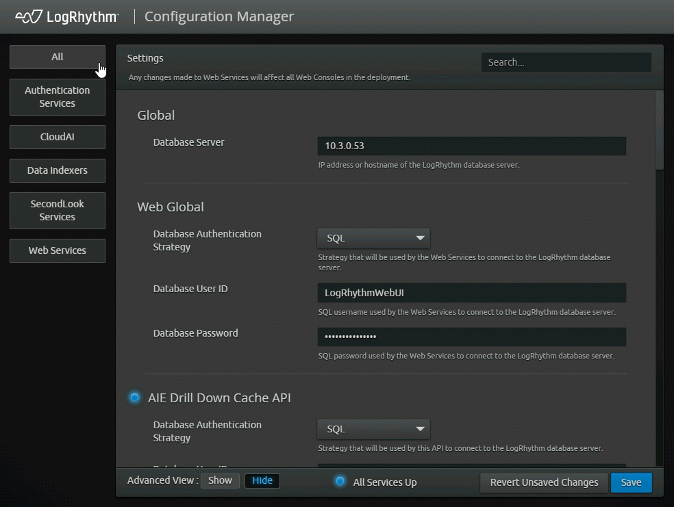The height and width of the screenshot is (507, 674).
Task: Open Authentication Services settings
Action: pyautogui.click(x=58, y=96)
